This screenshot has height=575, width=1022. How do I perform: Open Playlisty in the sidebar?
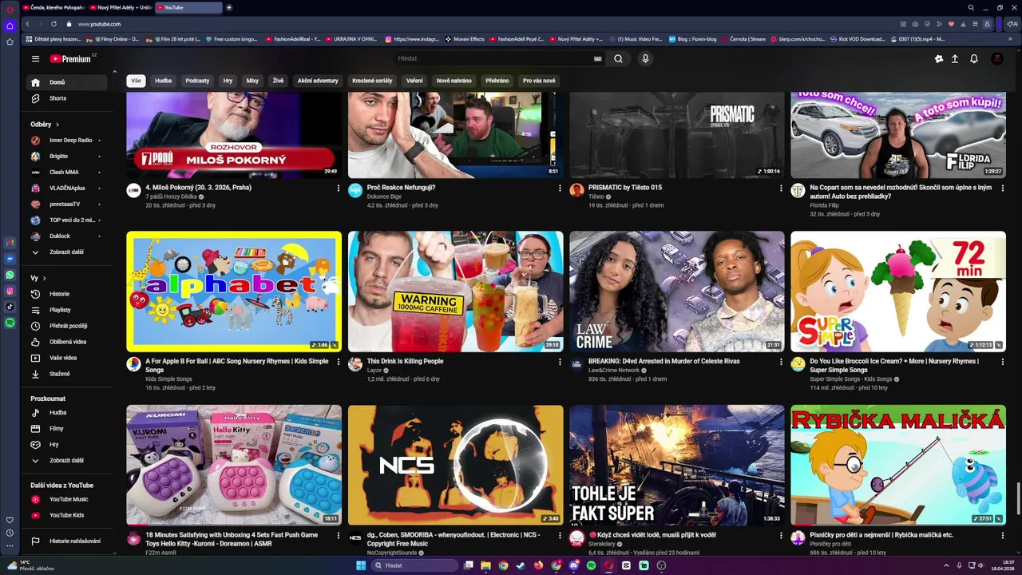tap(67, 310)
